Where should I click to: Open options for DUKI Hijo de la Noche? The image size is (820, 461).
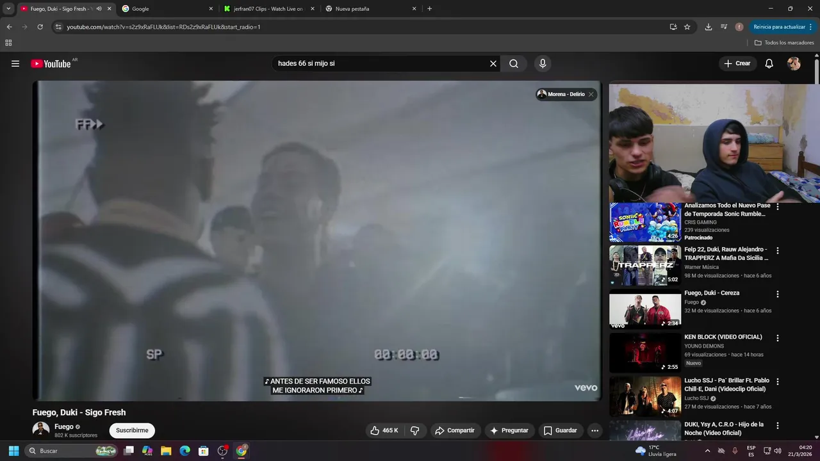coord(778,425)
